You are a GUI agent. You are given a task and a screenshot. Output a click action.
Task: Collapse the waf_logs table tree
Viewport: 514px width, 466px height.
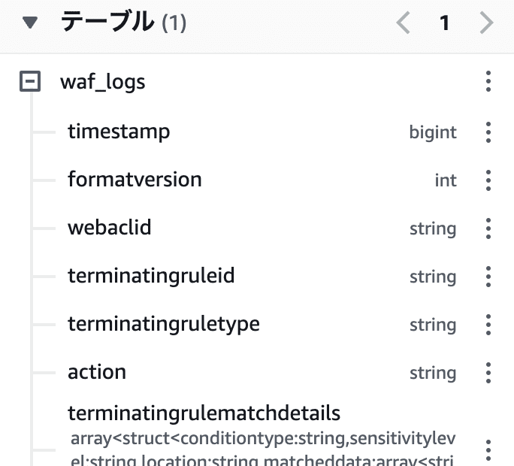pos(30,81)
